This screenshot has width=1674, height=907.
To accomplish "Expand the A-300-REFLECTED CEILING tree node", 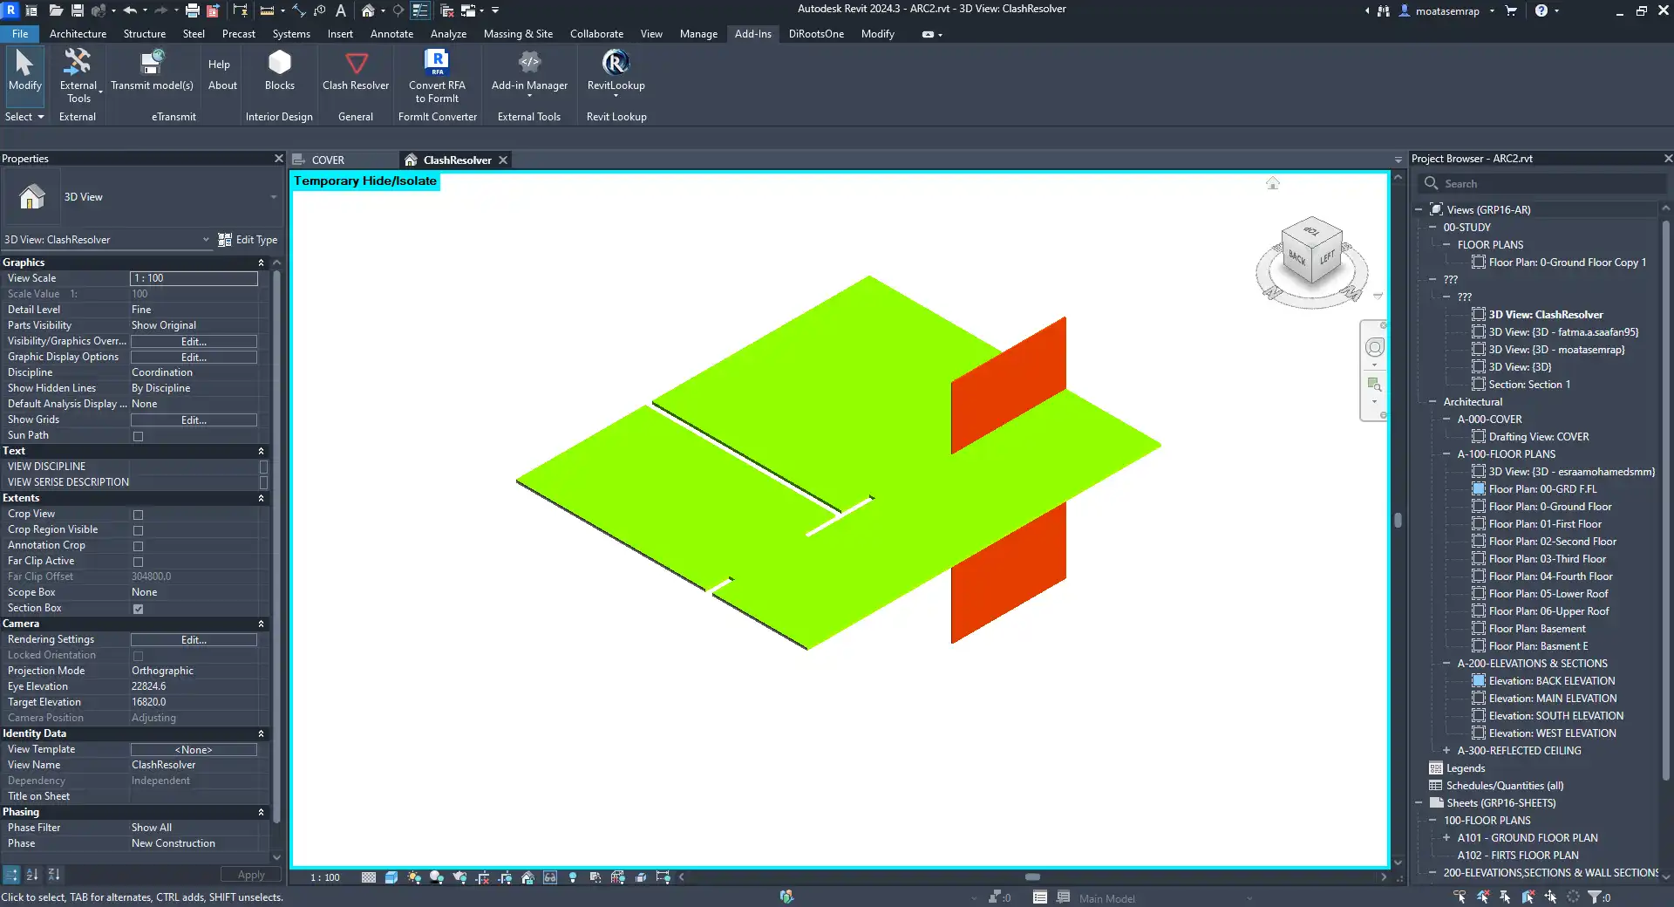I will click(x=1446, y=751).
